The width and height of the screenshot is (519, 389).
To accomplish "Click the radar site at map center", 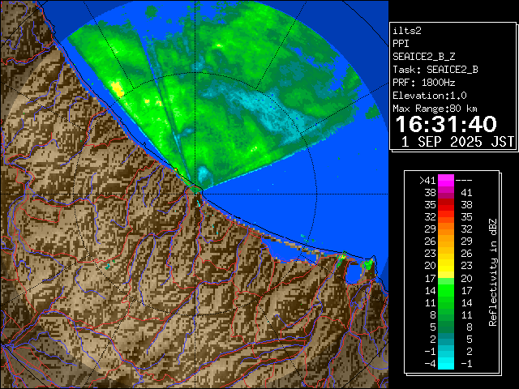I will coord(199,191).
